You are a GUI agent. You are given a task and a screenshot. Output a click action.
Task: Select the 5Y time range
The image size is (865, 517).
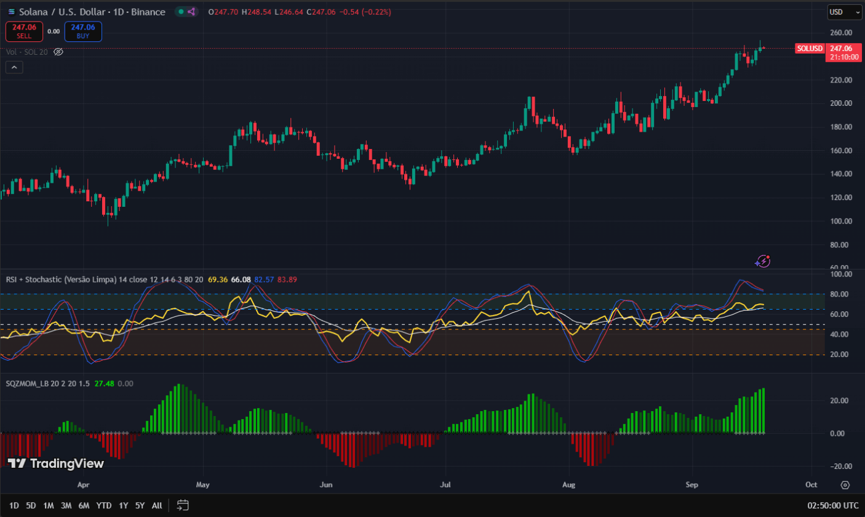point(140,505)
